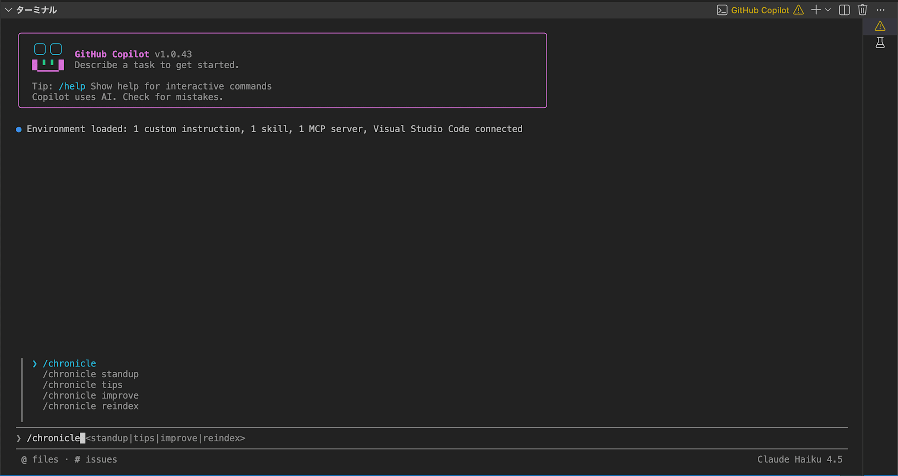Click the 'Describe a task to get started.' text

(157, 65)
